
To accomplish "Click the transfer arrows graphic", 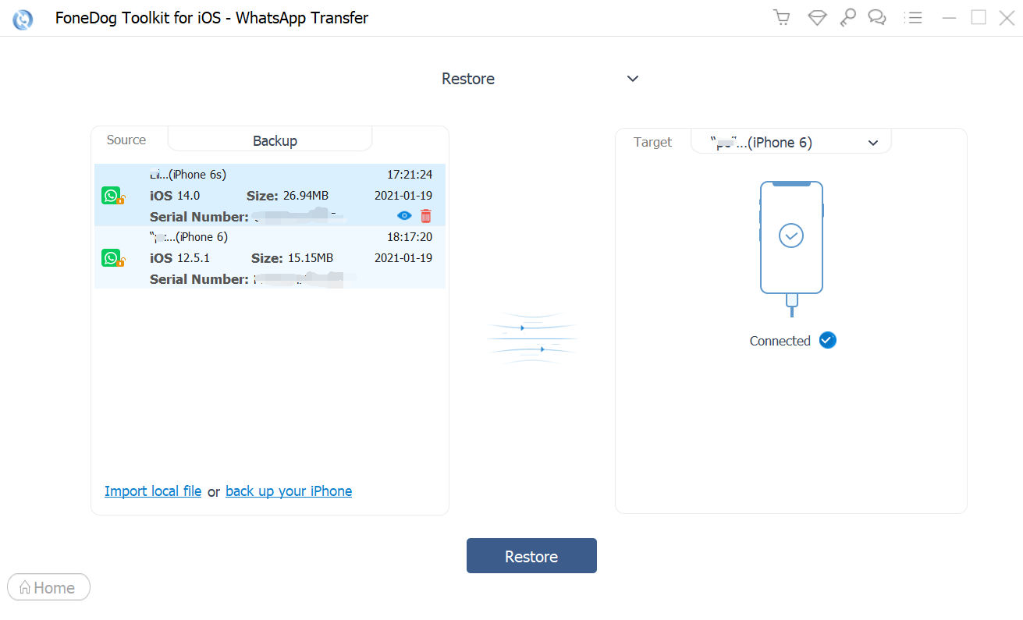I will click(x=532, y=339).
